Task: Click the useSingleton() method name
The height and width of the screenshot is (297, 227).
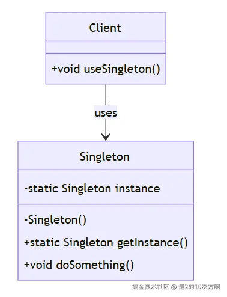Action: tap(122, 69)
